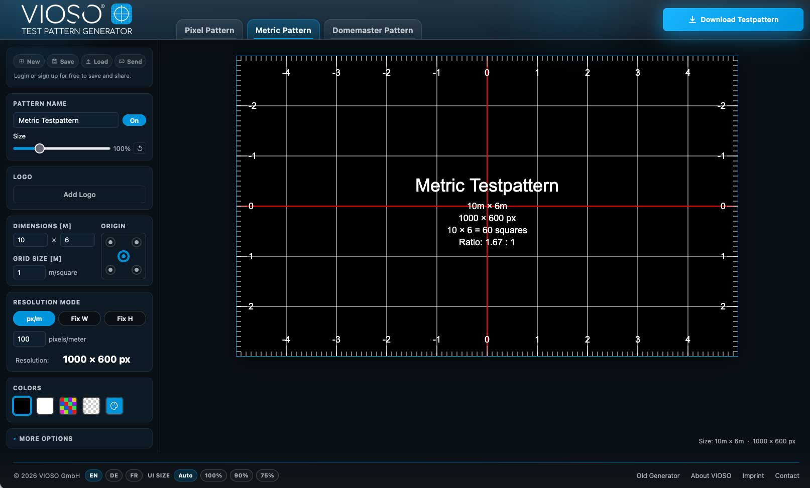Screen dimensions: 810x488
Task: Select Fix W resolution mode
Action: 79,318
